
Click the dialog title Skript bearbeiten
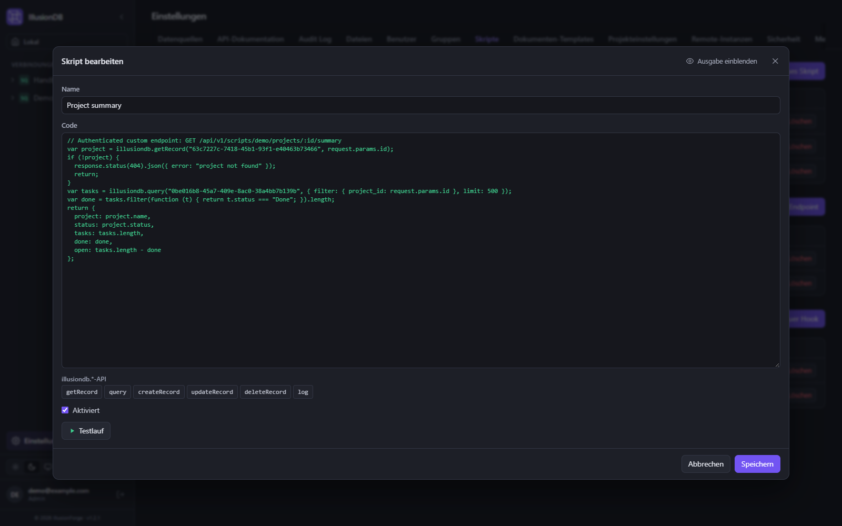[x=92, y=62]
